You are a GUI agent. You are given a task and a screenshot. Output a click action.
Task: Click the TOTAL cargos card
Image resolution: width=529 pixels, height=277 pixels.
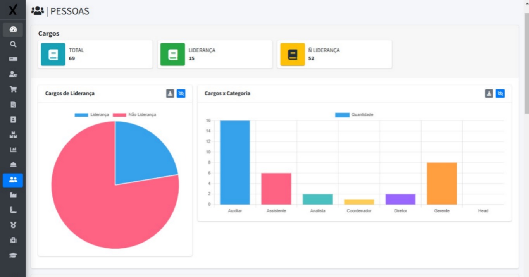[95, 55]
